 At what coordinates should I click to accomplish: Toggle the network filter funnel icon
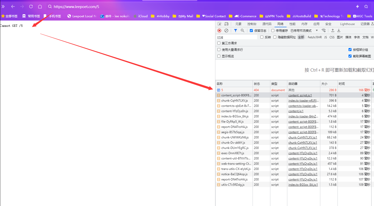click(236, 31)
